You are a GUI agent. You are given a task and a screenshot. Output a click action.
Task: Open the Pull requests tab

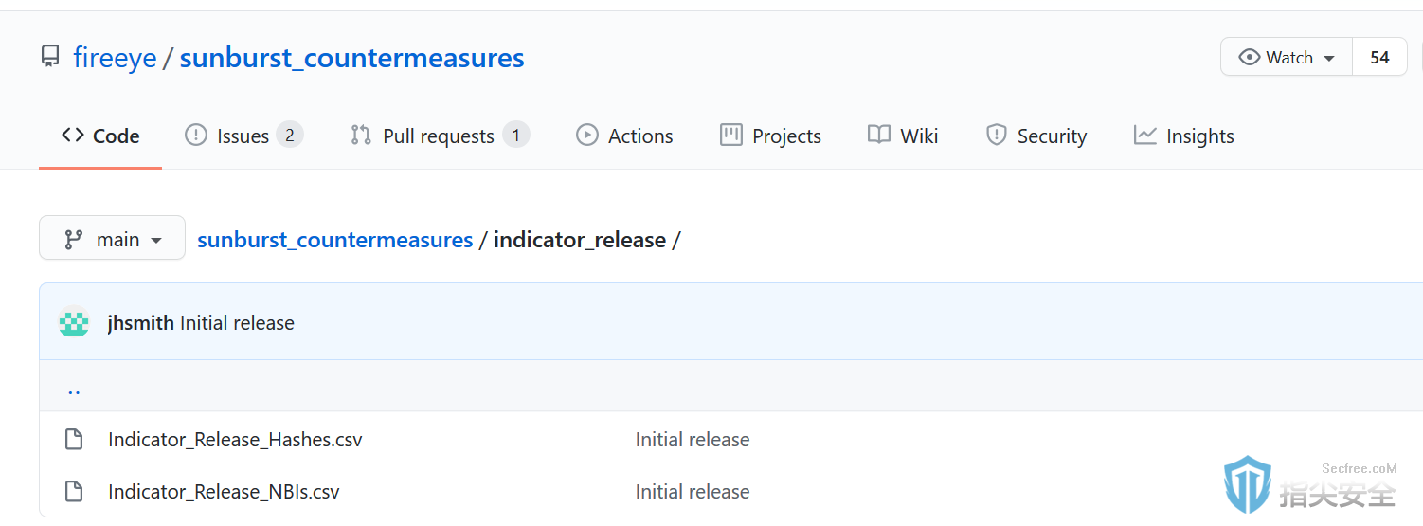(440, 136)
